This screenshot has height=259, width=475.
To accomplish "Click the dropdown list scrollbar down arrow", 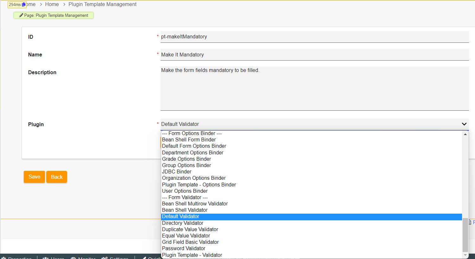I will pos(465,255).
